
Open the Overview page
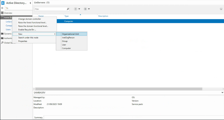pyautogui.click(x=8, y=13)
